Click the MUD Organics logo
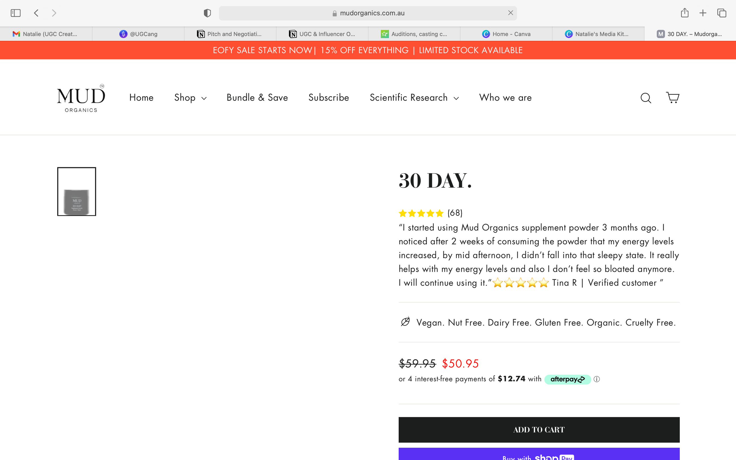Image resolution: width=736 pixels, height=460 pixels. [x=81, y=98]
